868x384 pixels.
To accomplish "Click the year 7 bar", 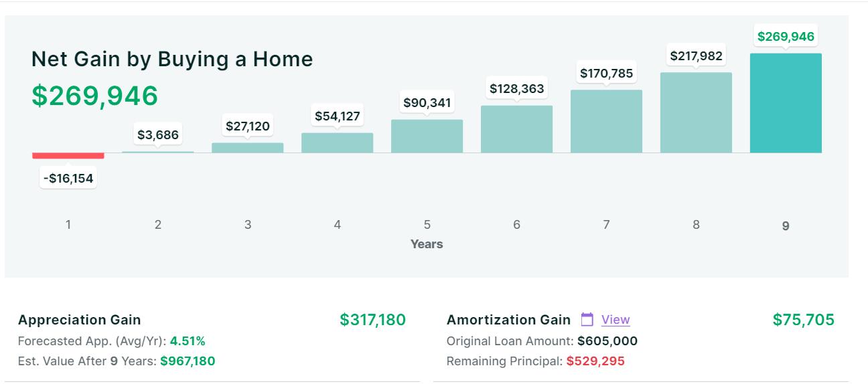I will click(x=606, y=121).
